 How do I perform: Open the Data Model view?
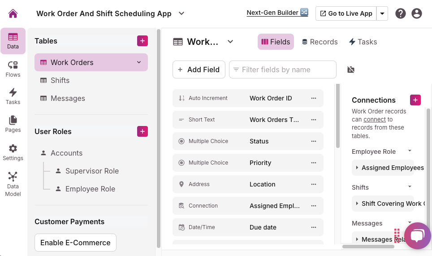(13, 184)
